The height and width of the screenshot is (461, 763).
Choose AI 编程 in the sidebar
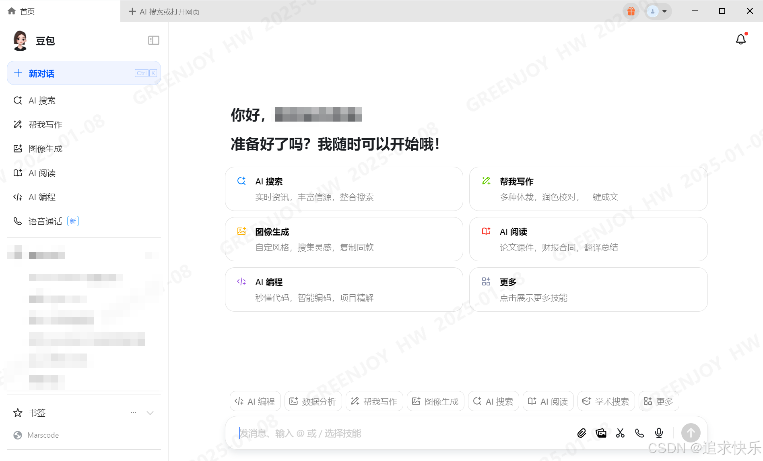point(84,197)
